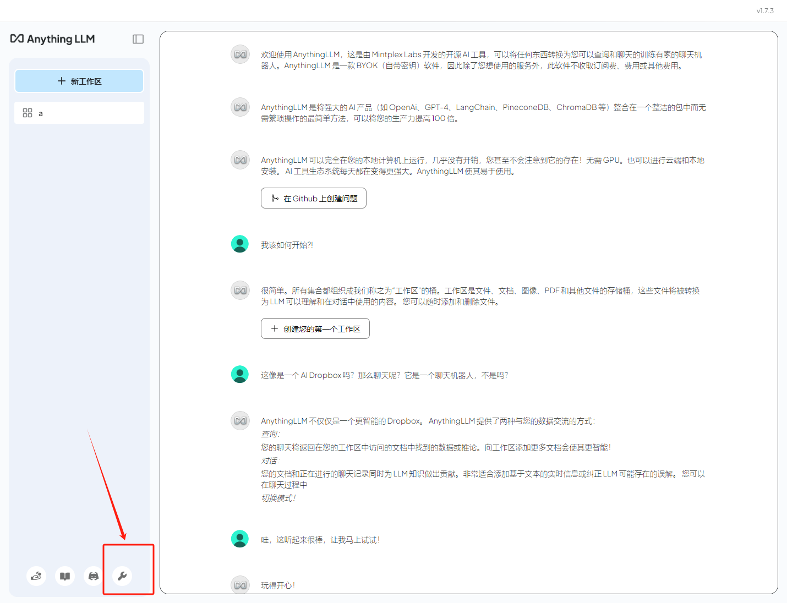
Task: Open the Discord community icon
Action: point(94,576)
